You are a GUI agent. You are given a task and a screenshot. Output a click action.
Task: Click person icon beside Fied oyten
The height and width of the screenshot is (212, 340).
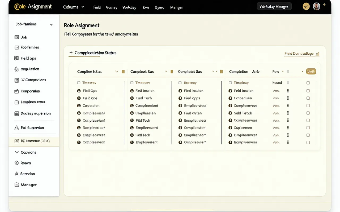point(180,113)
